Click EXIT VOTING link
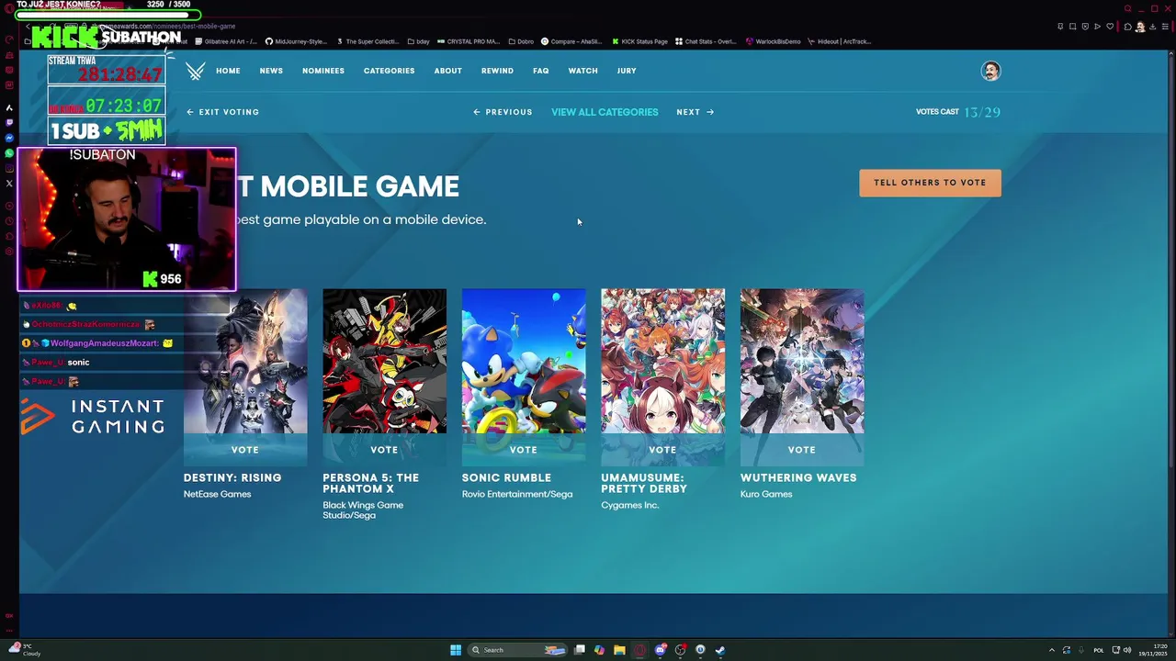This screenshot has width=1176, height=661. tap(223, 112)
